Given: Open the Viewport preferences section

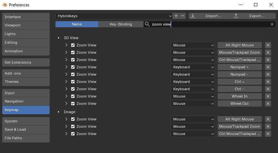Looking at the screenshot, I should click(x=26, y=25).
